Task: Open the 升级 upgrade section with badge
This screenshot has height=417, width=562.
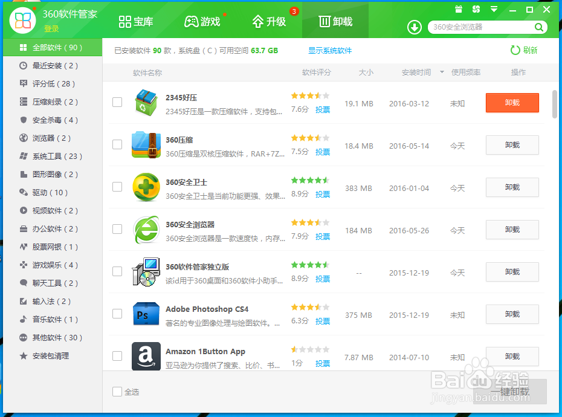Action: (268, 20)
